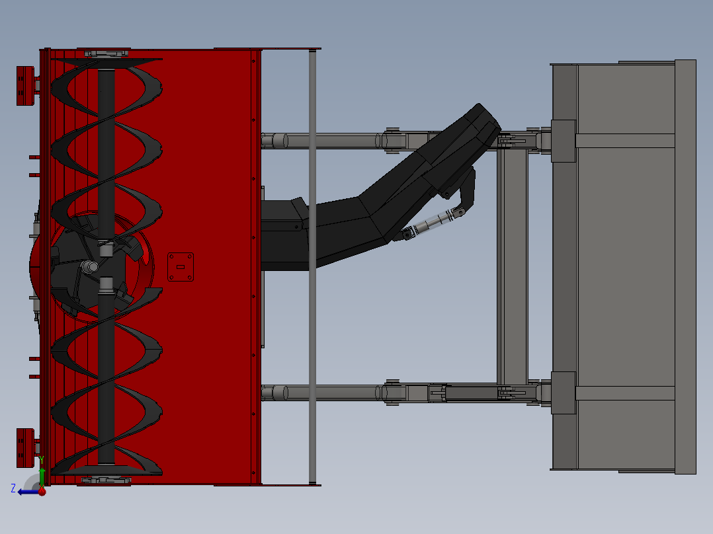Click the Y axis label
The image size is (713, 534).
pyautogui.click(x=42, y=459)
